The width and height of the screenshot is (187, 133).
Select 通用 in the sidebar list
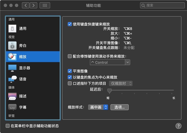(x=33, y=28)
